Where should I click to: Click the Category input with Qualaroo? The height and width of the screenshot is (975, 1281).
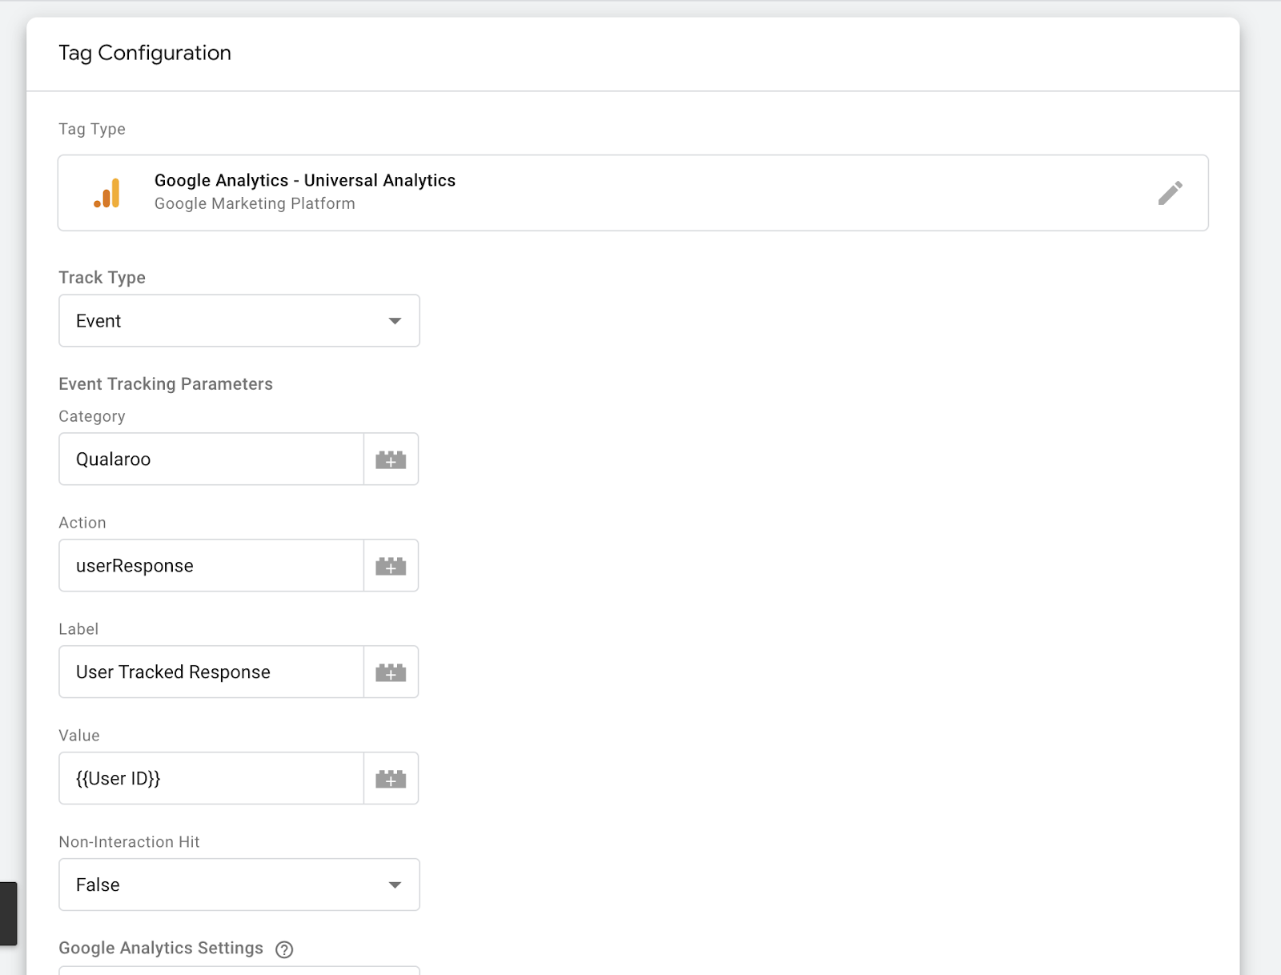tap(211, 459)
